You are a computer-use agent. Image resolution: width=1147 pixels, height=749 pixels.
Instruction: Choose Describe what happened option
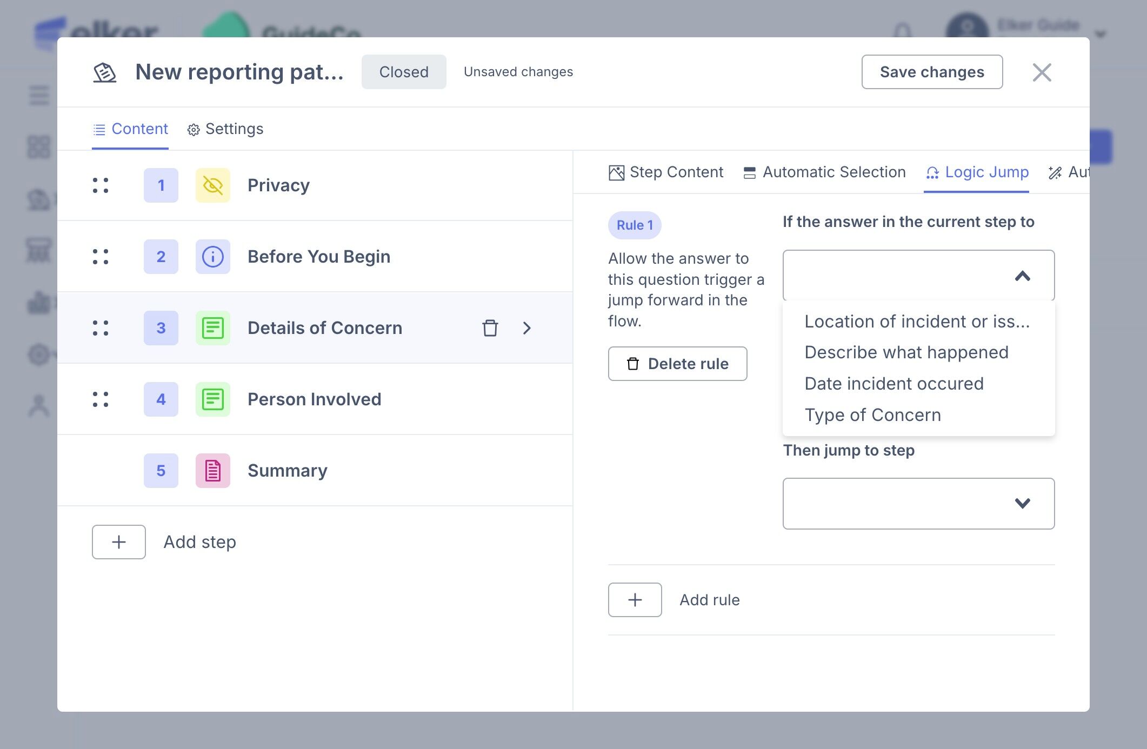pyautogui.click(x=906, y=352)
